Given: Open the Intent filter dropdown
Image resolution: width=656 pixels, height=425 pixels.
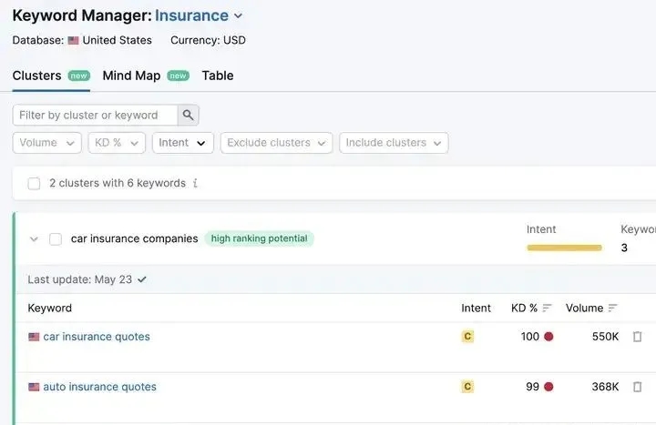Looking at the screenshot, I should pos(183,143).
